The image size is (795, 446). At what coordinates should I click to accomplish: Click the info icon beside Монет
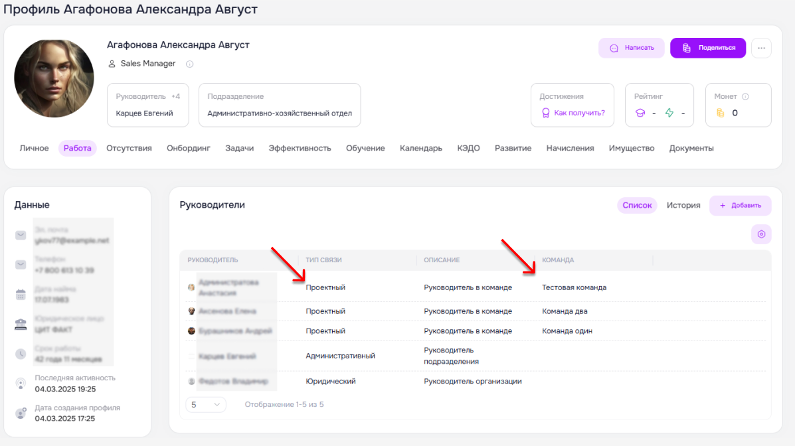(745, 96)
